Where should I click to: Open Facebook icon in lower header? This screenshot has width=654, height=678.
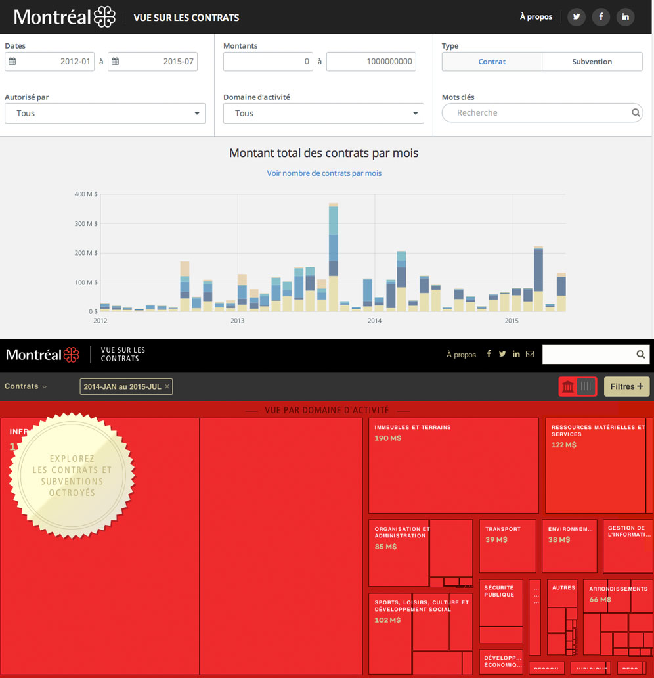pyautogui.click(x=489, y=353)
